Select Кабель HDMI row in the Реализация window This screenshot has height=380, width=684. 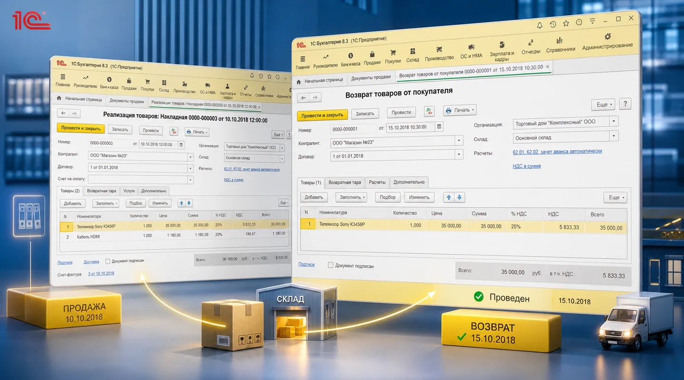[174, 236]
